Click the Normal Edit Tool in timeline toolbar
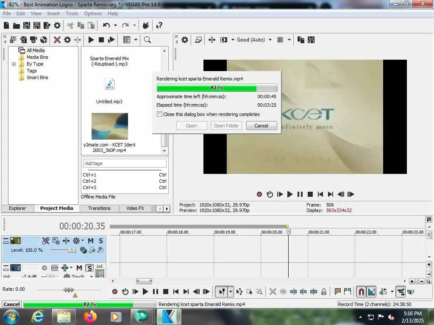The width and height of the screenshot is (434, 325). click(222, 292)
